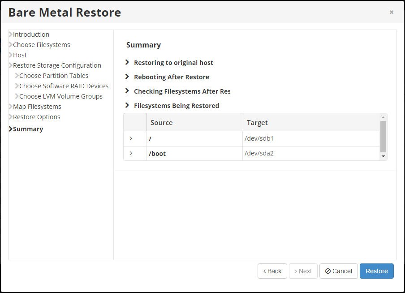Screen dimensions: 405x293
Task: Open Restore Storage Configuration step
Action: (x=57, y=65)
